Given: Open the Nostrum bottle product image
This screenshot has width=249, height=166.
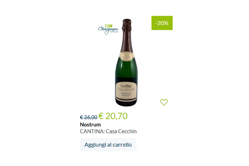Looking at the screenshot, I should click(x=126, y=63).
